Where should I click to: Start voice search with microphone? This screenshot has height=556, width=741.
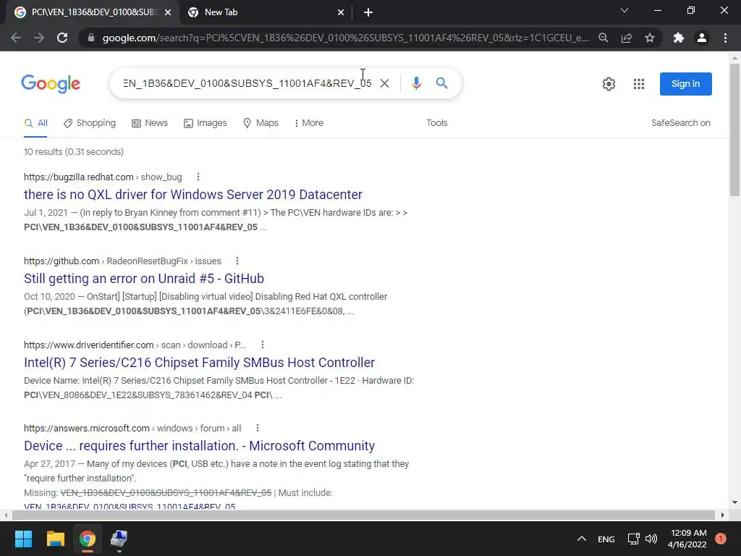(x=416, y=83)
